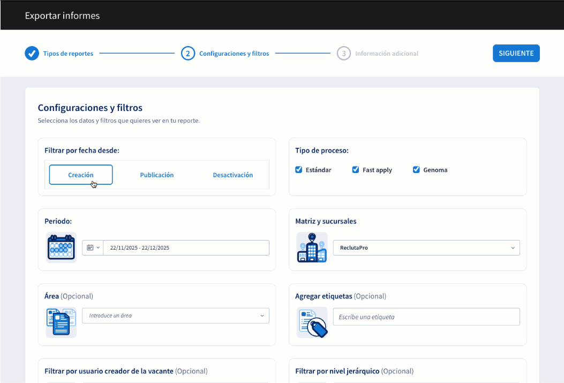The height and width of the screenshot is (383, 564).
Task: Go back to Tipos de reportes step
Action: point(68,54)
